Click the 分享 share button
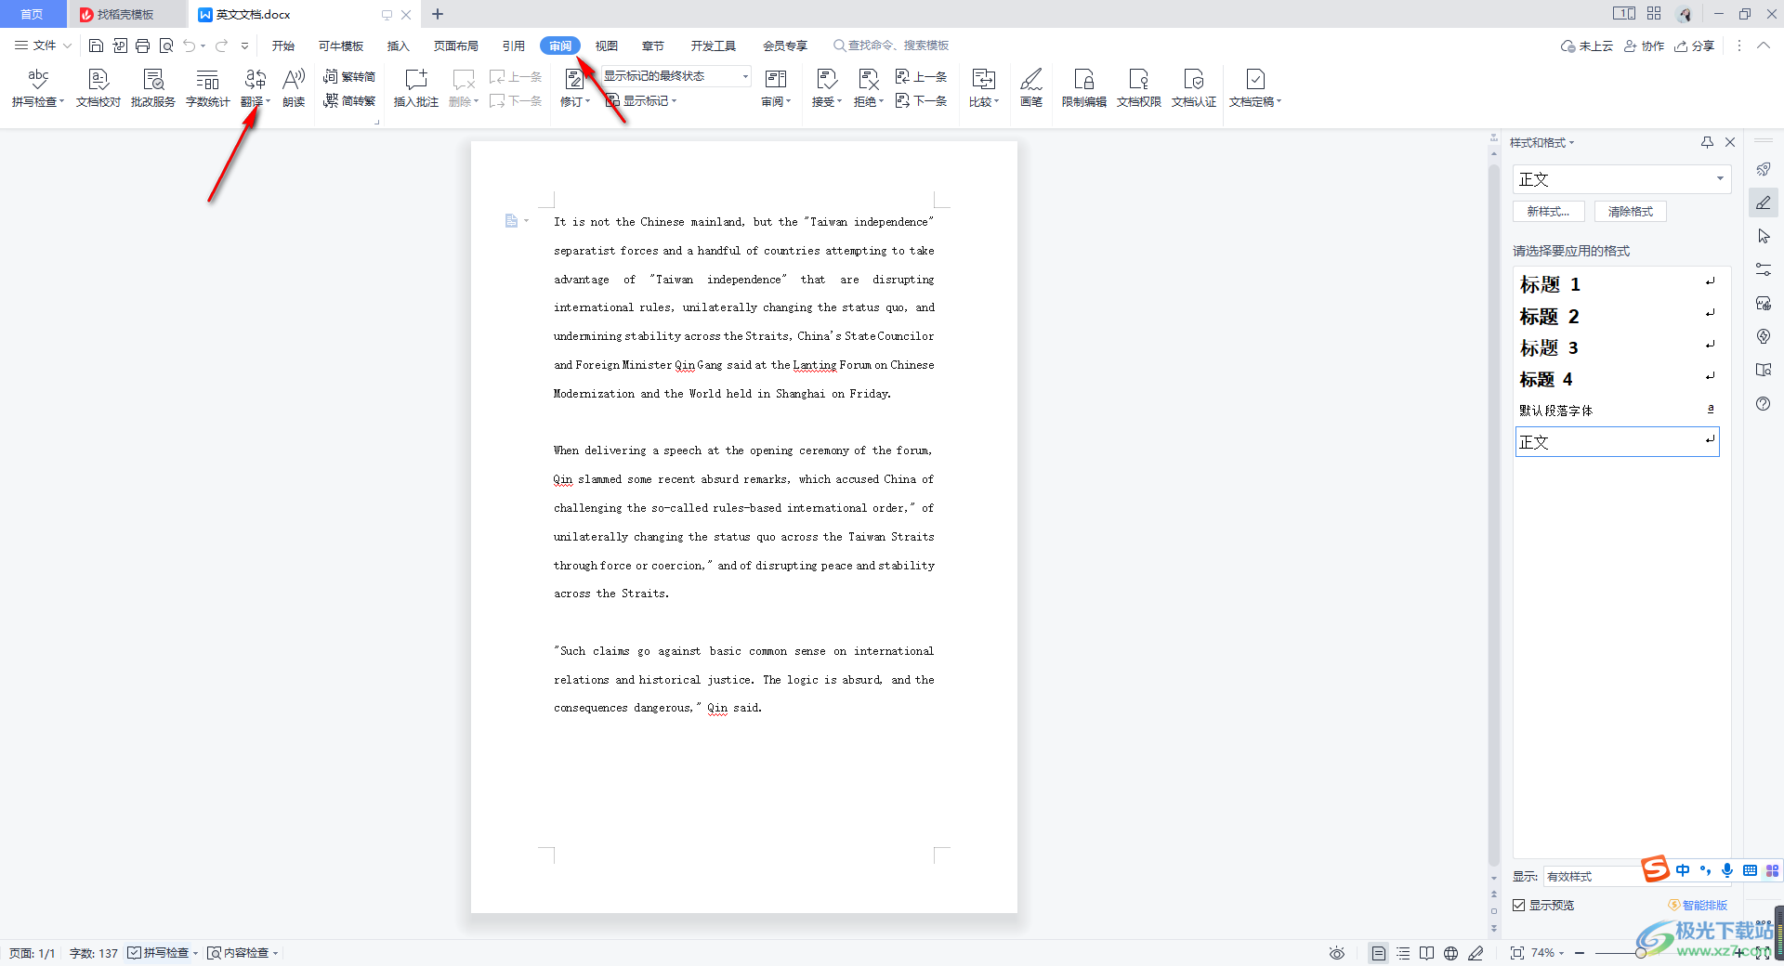Screen dimensions: 1784x966 (1695, 46)
